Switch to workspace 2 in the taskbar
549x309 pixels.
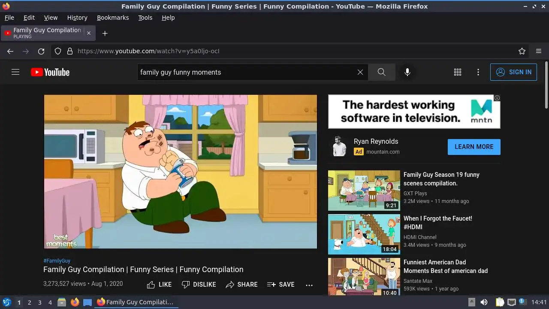click(x=29, y=303)
